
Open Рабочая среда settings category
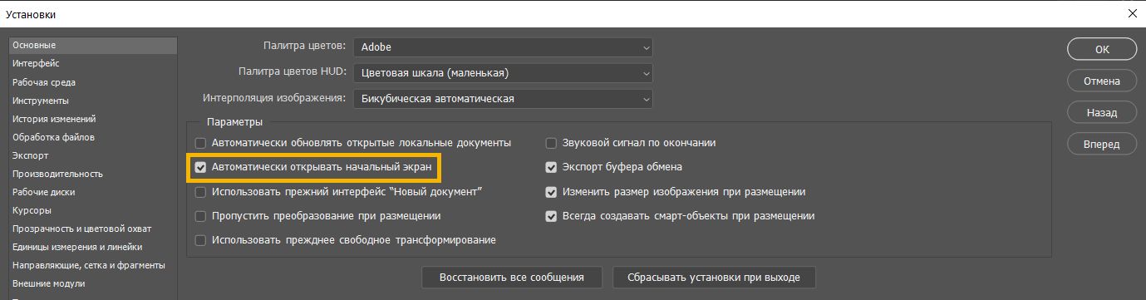pyautogui.click(x=92, y=82)
